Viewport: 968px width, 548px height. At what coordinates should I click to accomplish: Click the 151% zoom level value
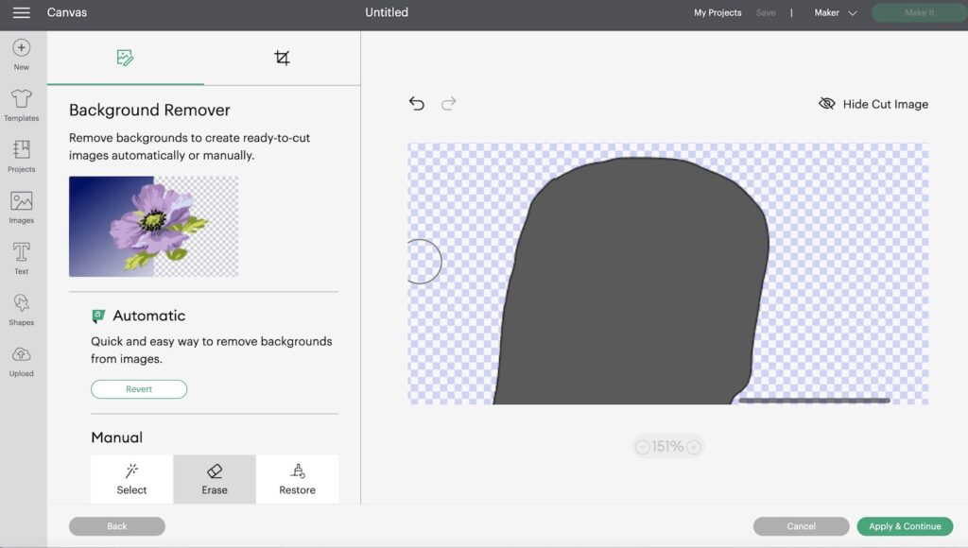tap(667, 447)
